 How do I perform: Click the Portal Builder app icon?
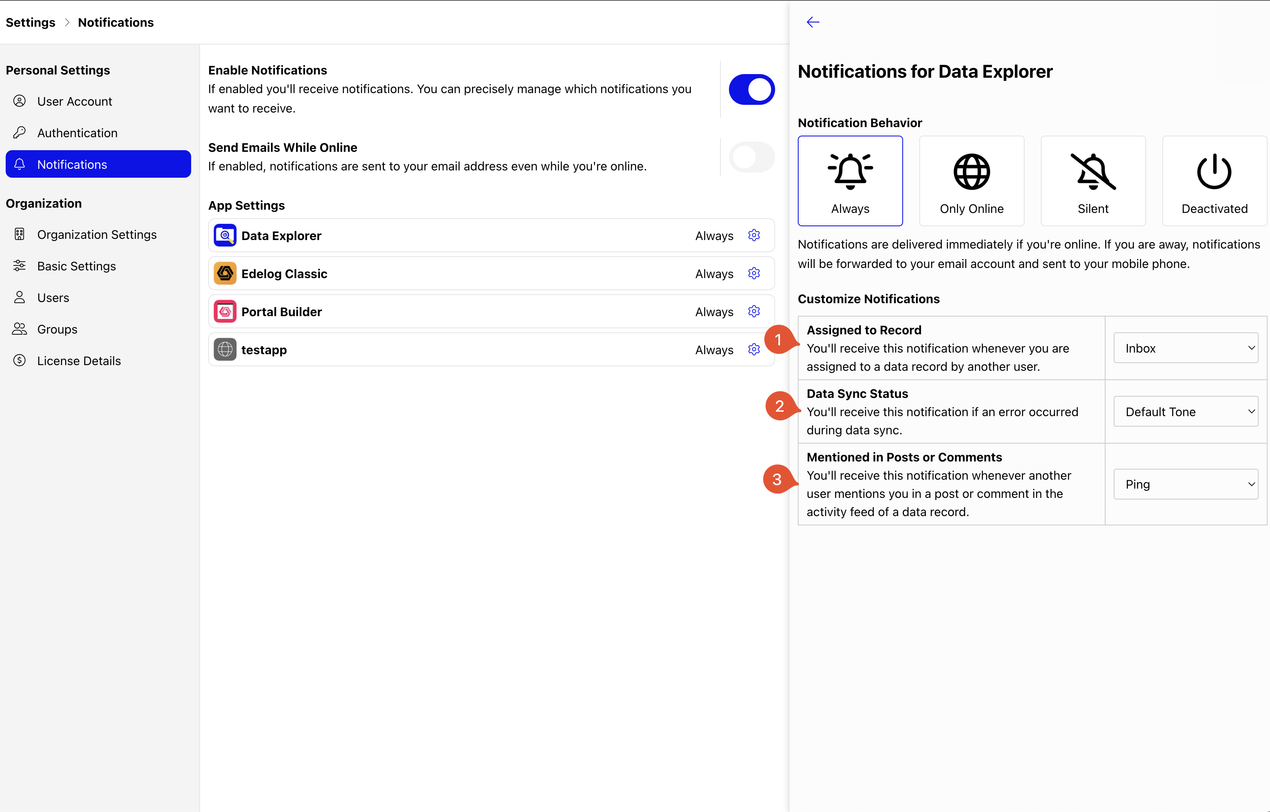pos(225,311)
